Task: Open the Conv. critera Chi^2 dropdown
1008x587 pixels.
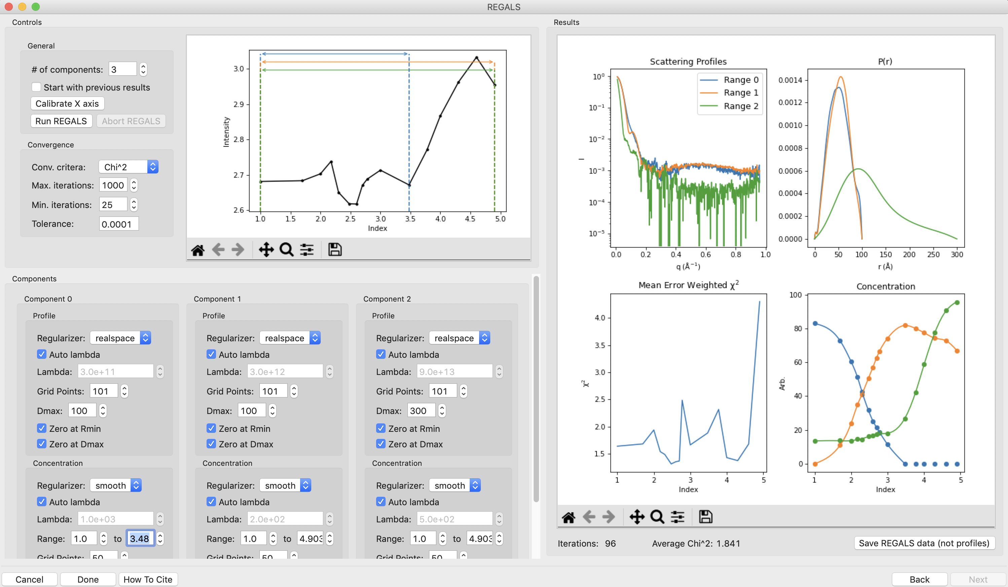Action: pyautogui.click(x=129, y=167)
